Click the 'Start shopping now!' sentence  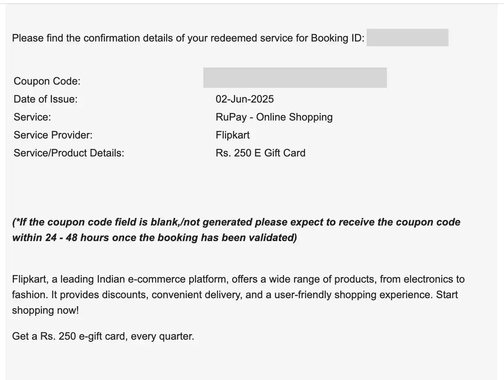(46, 310)
